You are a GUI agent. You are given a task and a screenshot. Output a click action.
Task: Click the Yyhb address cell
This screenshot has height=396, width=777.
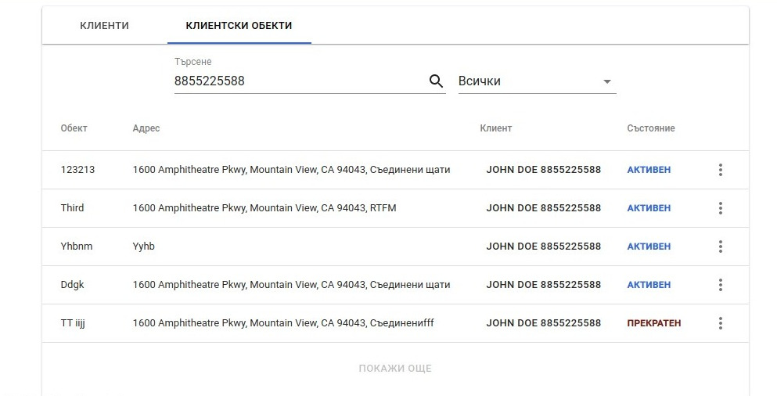point(144,247)
